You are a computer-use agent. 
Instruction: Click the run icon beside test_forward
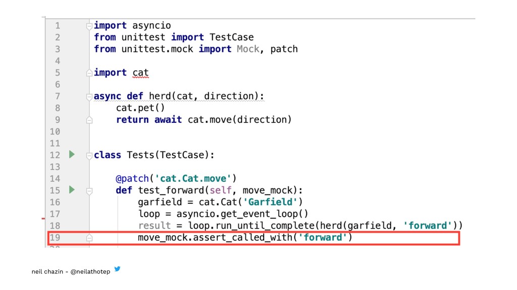[x=72, y=190]
